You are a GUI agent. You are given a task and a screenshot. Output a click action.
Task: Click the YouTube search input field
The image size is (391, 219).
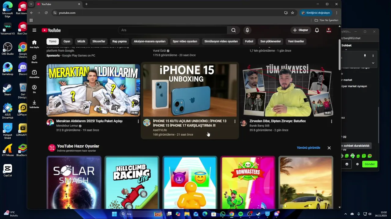point(173,30)
